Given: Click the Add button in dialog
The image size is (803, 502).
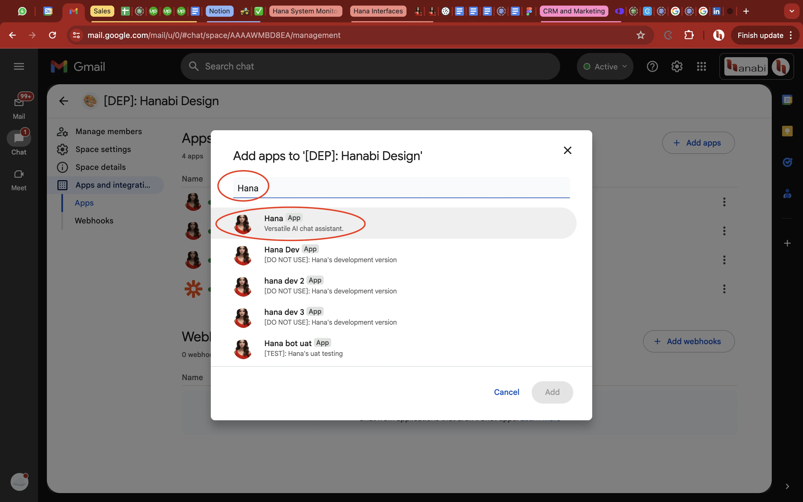Looking at the screenshot, I should [x=552, y=392].
